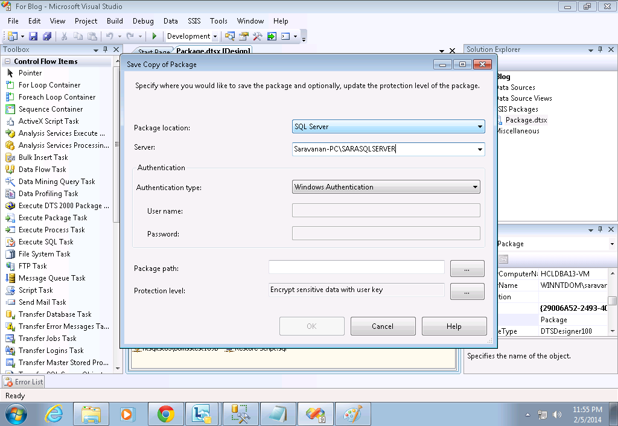Start debugging with the green play icon
This screenshot has height=426, width=618.
click(x=154, y=36)
